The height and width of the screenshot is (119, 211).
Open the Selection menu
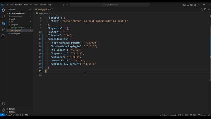coord(19,5)
